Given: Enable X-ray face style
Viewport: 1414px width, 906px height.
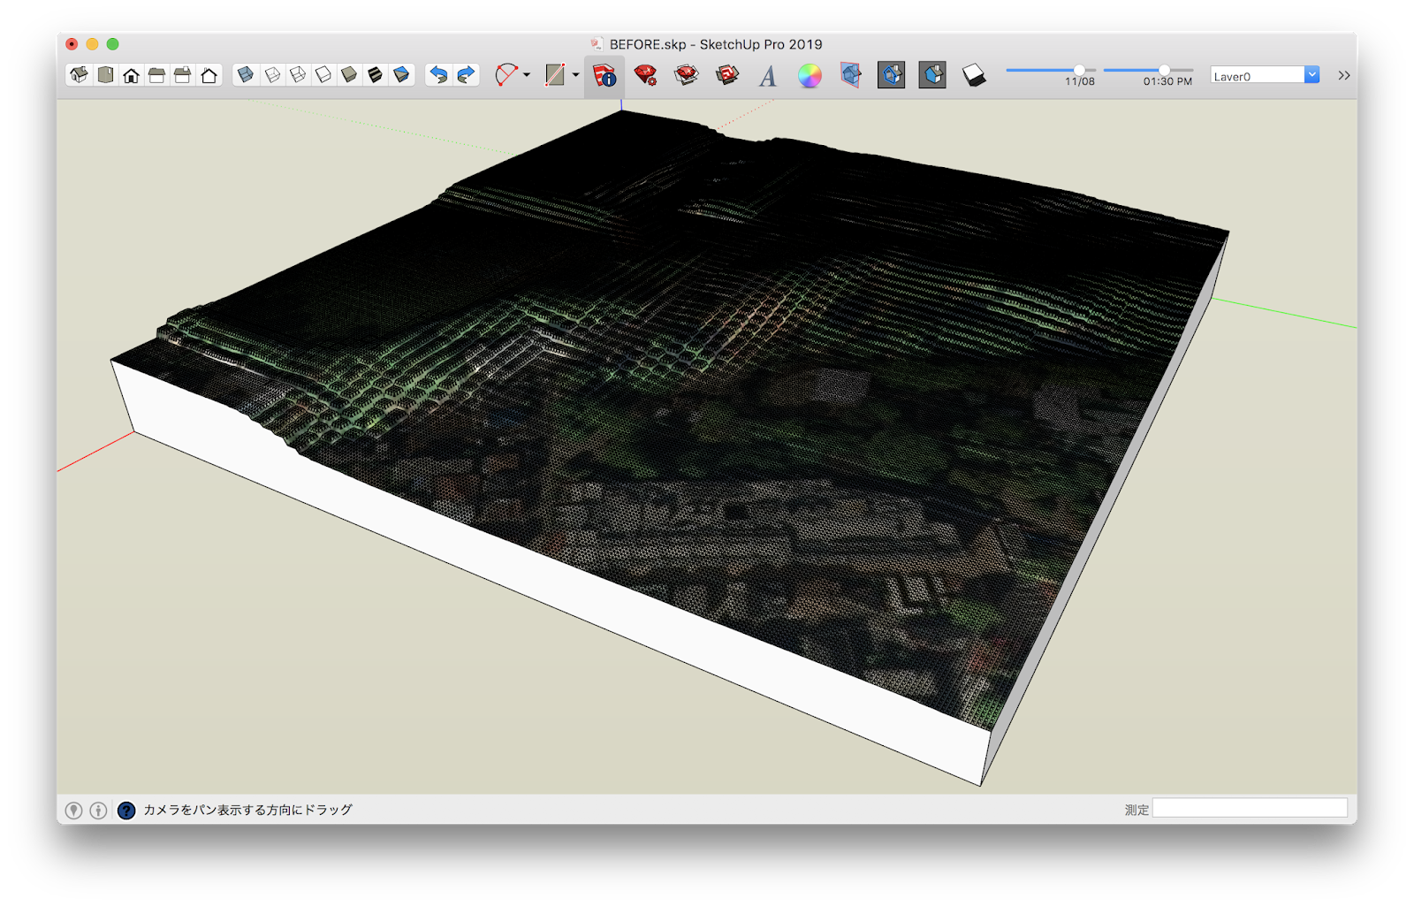Looking at the screenshot, I should point(246,75).
